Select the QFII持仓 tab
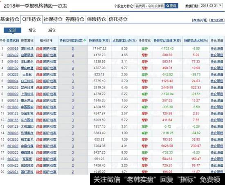 click(32, 19)
